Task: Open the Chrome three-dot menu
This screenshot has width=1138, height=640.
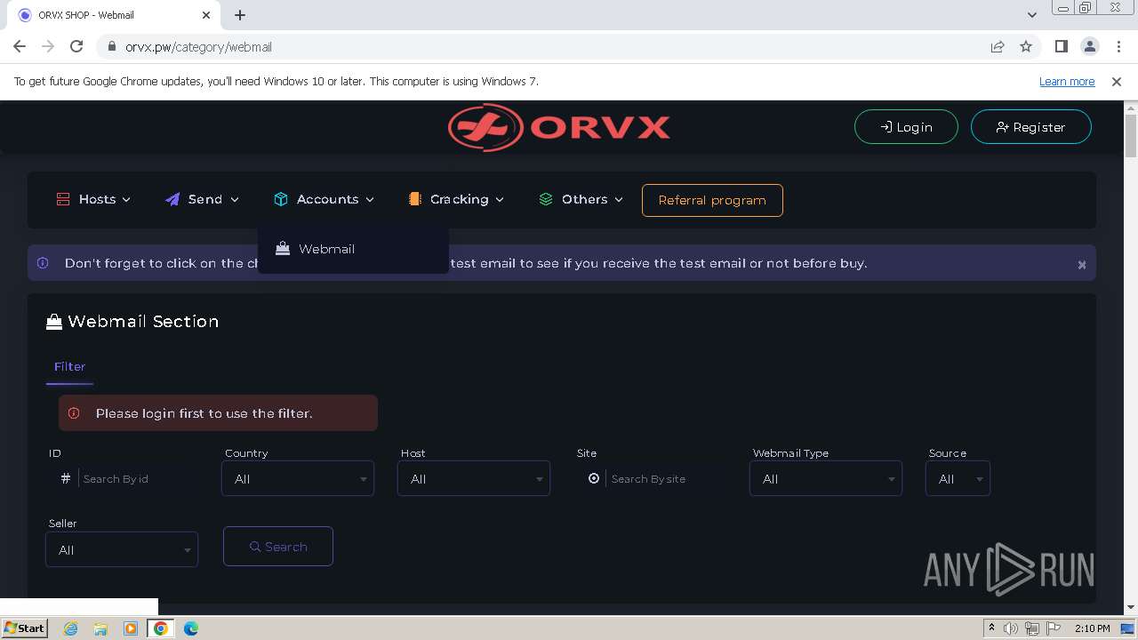Action: [1118, 46]
